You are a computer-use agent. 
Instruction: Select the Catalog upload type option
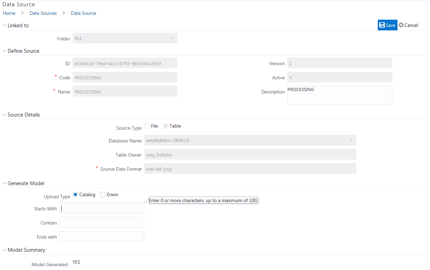pyautogui.click(x=75, y=194)
